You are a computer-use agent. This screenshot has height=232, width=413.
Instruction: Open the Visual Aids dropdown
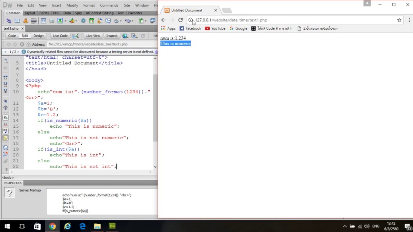(134, 36)
